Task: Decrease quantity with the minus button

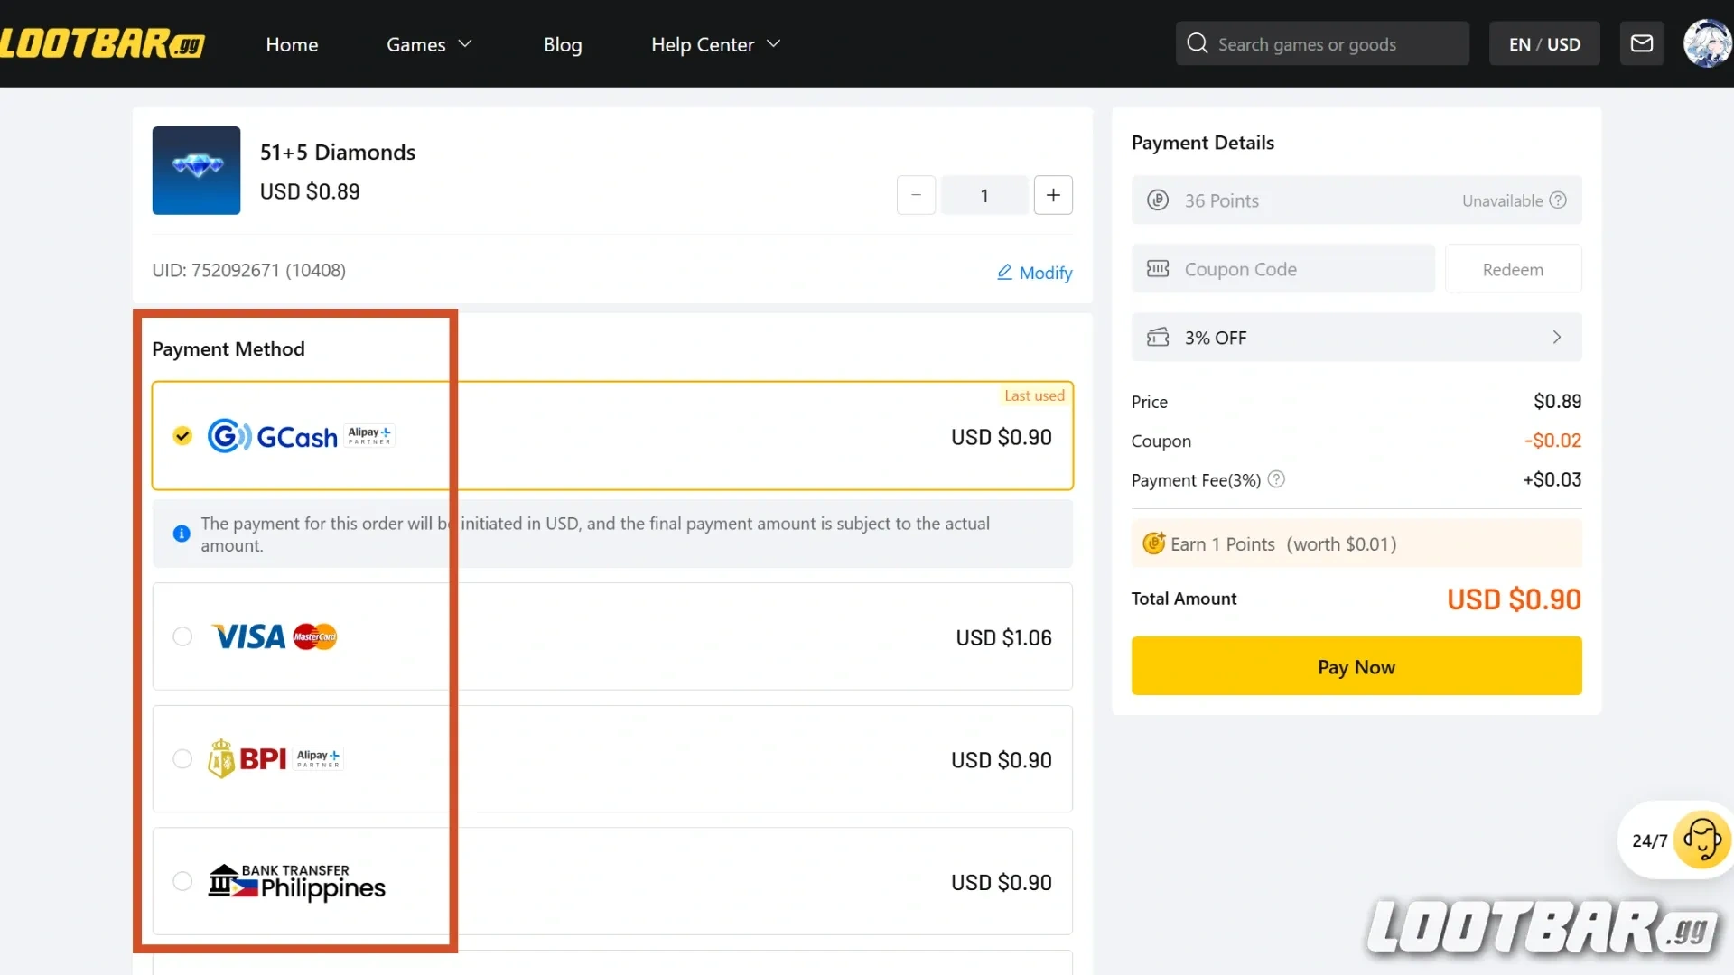Action: tap(916, 195)
